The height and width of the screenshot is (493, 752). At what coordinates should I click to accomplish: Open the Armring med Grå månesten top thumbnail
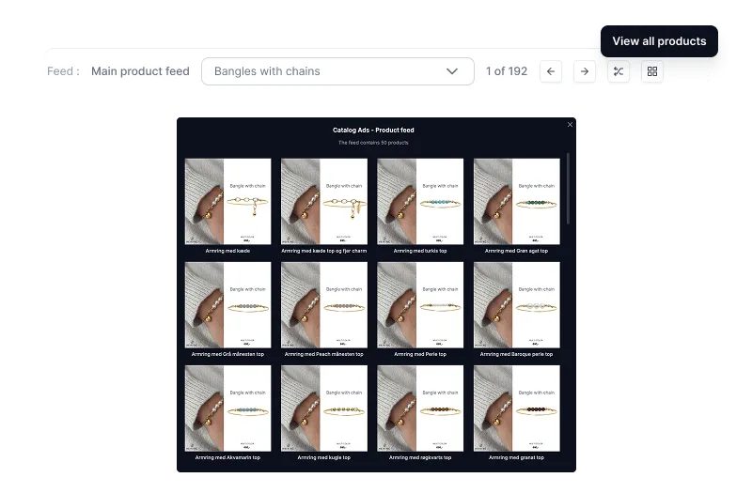pos(227,304)
